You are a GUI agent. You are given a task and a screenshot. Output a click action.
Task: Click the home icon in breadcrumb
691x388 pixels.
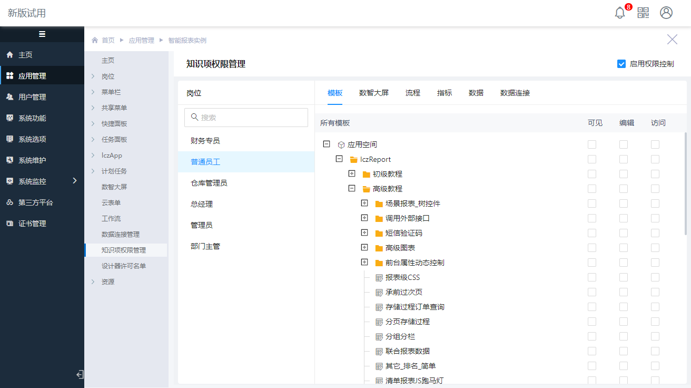point(95,41)
